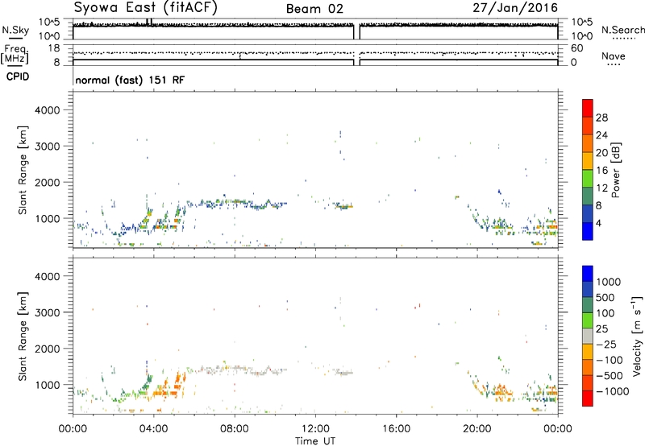Pick the teal Power segment between 8 and 12
The image size is (645, 446).
[588, 196]
